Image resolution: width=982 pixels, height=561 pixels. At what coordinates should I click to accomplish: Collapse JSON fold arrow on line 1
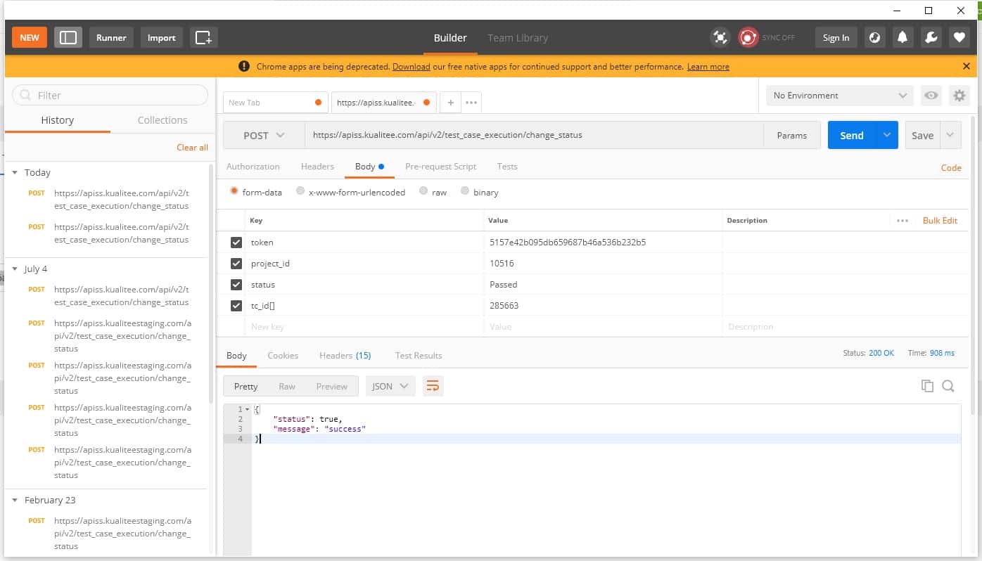pyautogui.click(x=247, y=409)
